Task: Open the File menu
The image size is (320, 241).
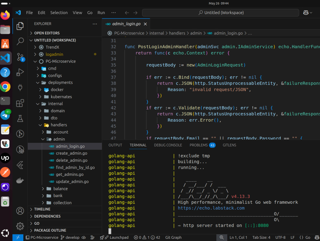Action: tap(29, 13)
